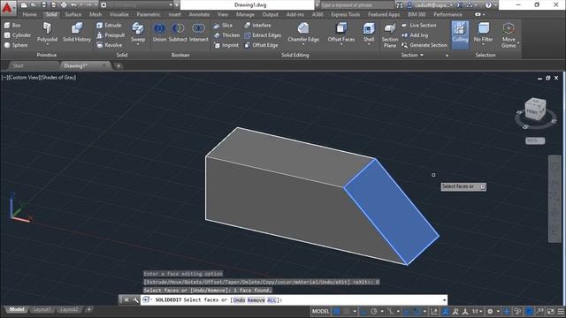Open annotation scale 1:1 dropdown
Screen dimensions: 566x318
[x=478, y=311]
